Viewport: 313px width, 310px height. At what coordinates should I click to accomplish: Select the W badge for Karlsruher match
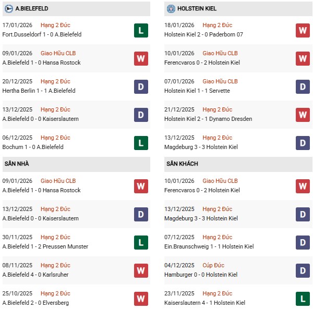coord(140,270)
